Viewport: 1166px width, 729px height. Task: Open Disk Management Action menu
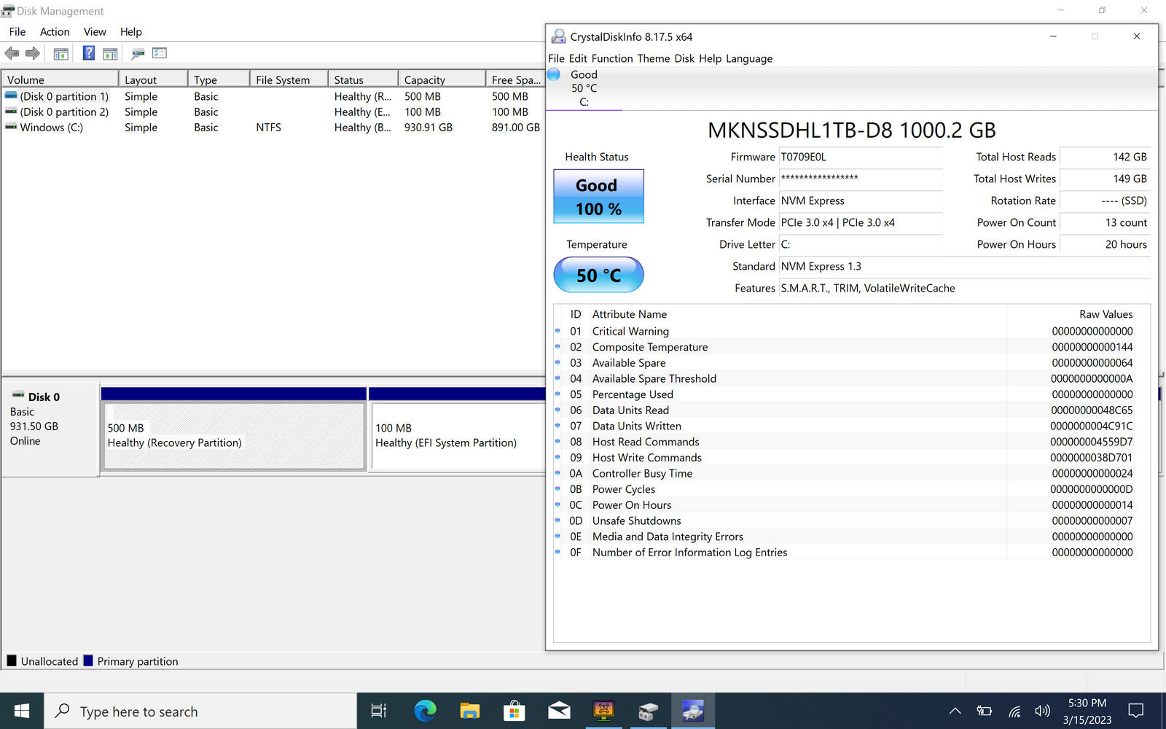coord(55,31)
